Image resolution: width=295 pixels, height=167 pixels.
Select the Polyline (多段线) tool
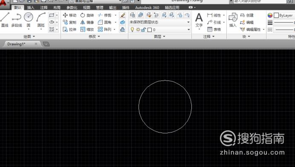pyautogui.click(x=17, y=20)
